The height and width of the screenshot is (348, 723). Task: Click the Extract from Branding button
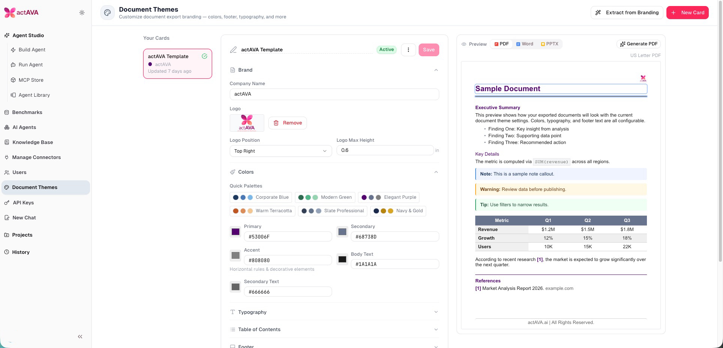[627, 13]
